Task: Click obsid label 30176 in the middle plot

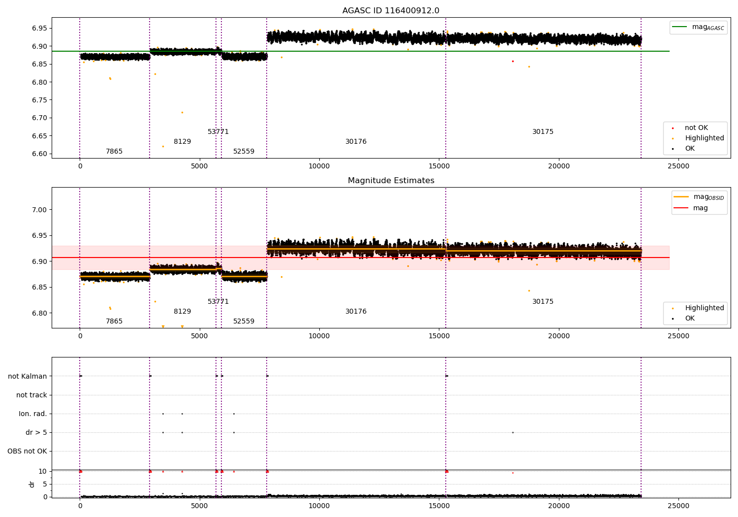Action: [x=356, y=312]
